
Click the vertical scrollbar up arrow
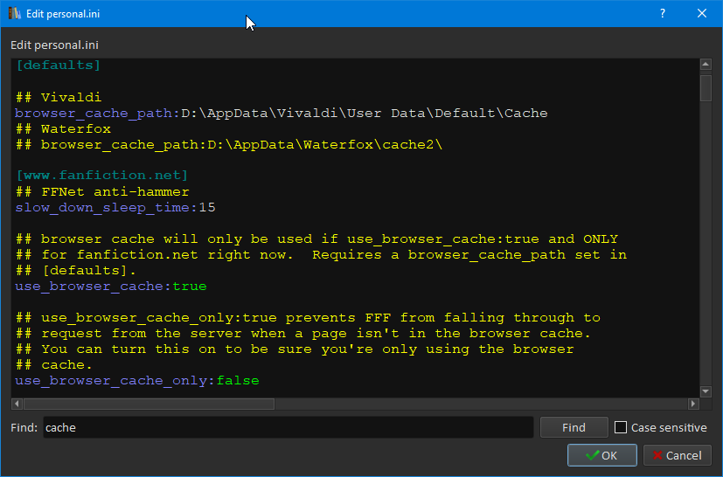(706, 66)
